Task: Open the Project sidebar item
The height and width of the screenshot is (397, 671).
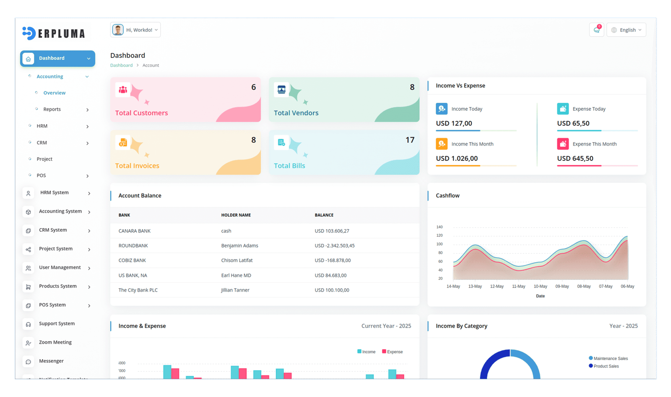Action: 44,159
